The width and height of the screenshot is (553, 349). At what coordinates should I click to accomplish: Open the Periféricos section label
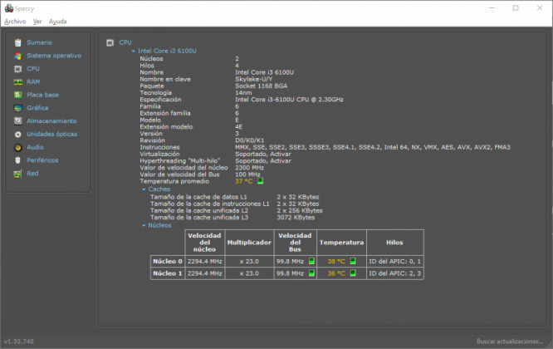[x=42, y=160]
